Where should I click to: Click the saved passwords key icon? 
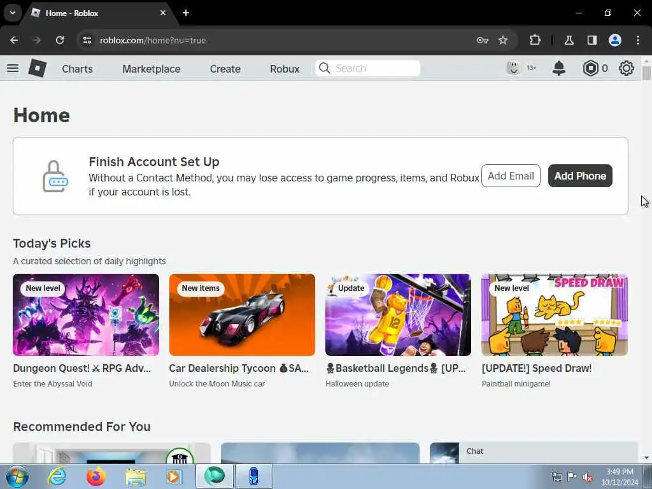pyautogui.click(x=483, y=40)
